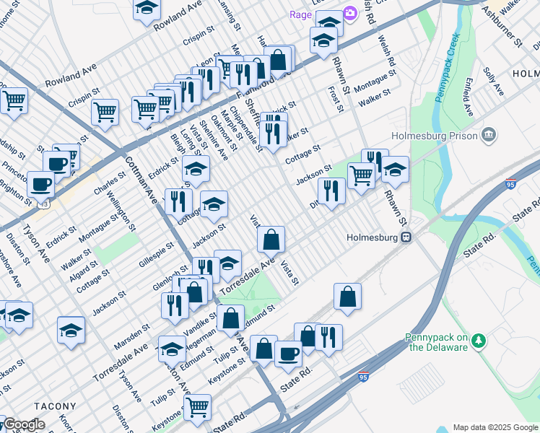Select the Frost St label
This screenshot has height=433, width=540.
(x=336, y=100)
